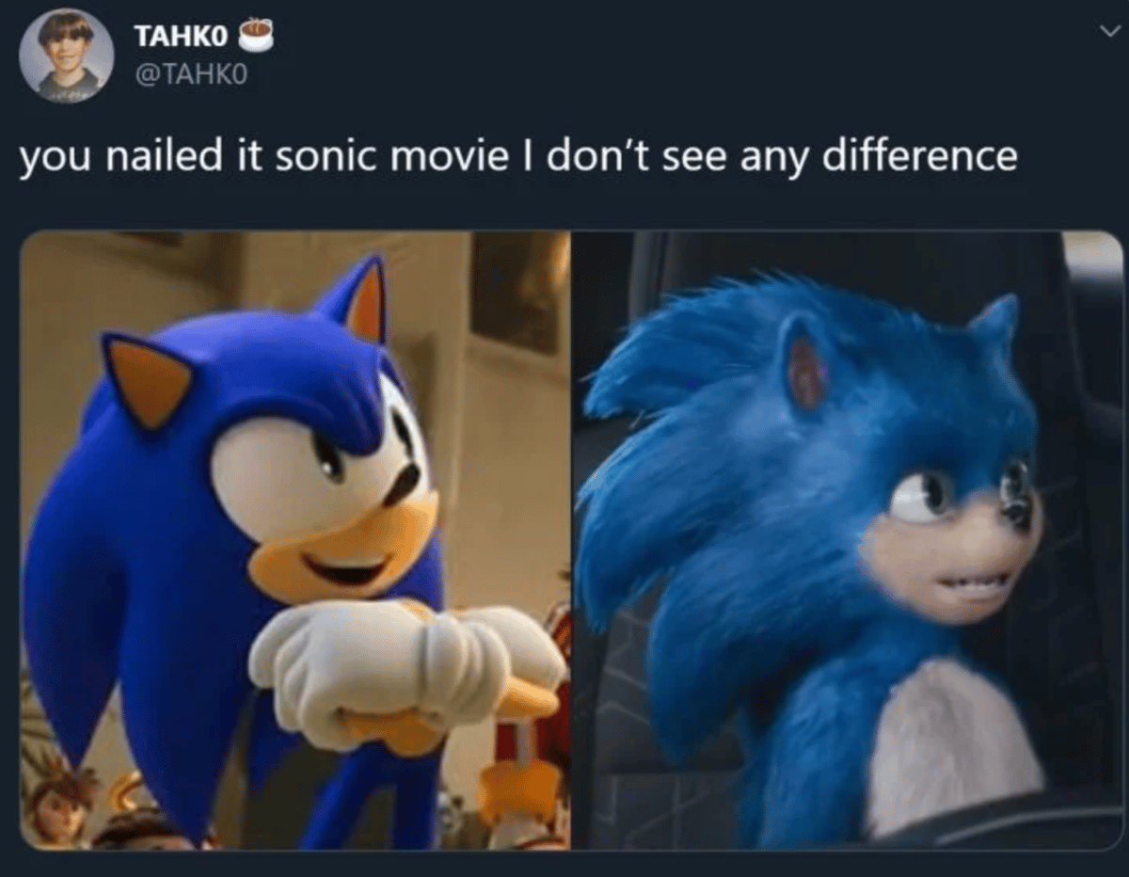Viewport: 1129px width, 877px height.
Task: Click the spiky-haired character below classic Sonic
Action: coord(62,803)
